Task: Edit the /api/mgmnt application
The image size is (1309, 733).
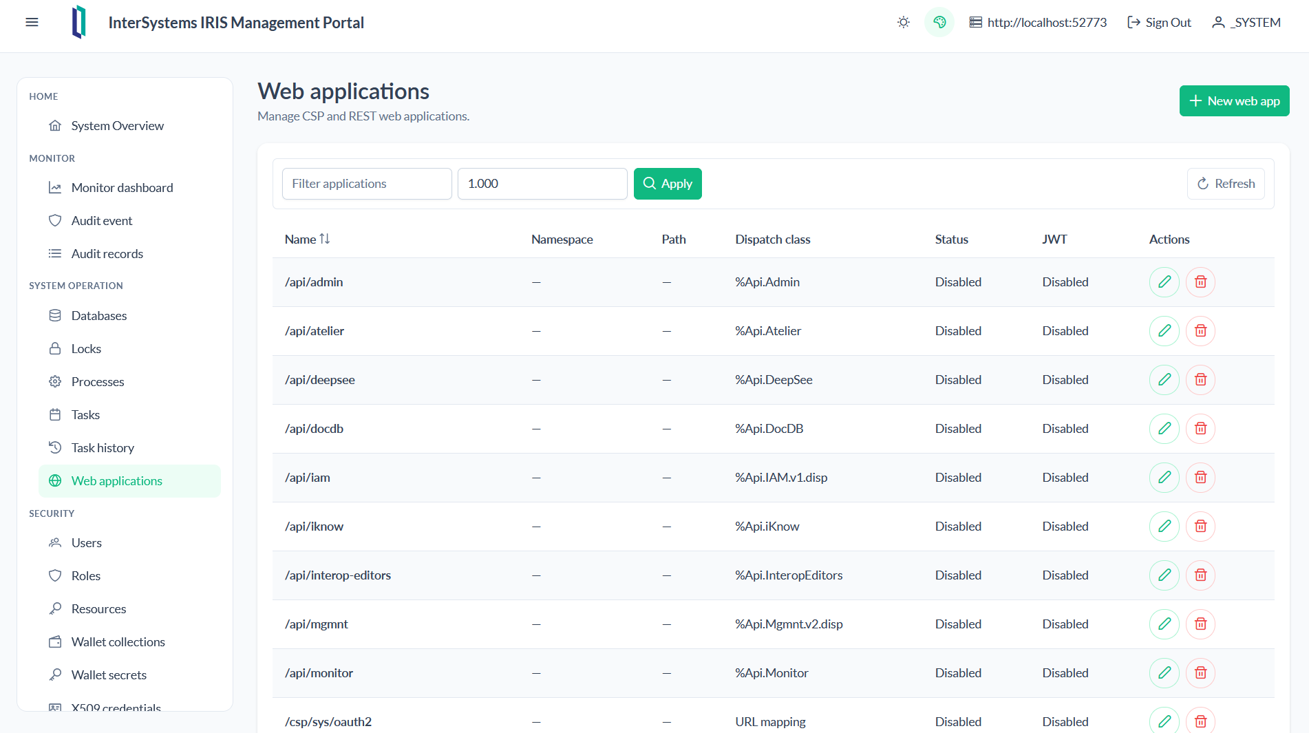Action: pyautogui.click(x=1164, y=624)
